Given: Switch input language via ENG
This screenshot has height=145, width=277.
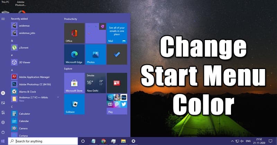Looking at the screenshot, I should click(248, 141).
